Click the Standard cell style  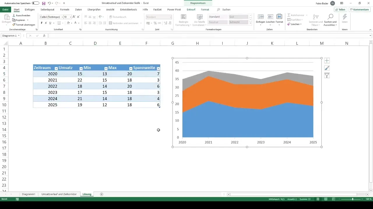pyautogui.click(x=218, y=17)
